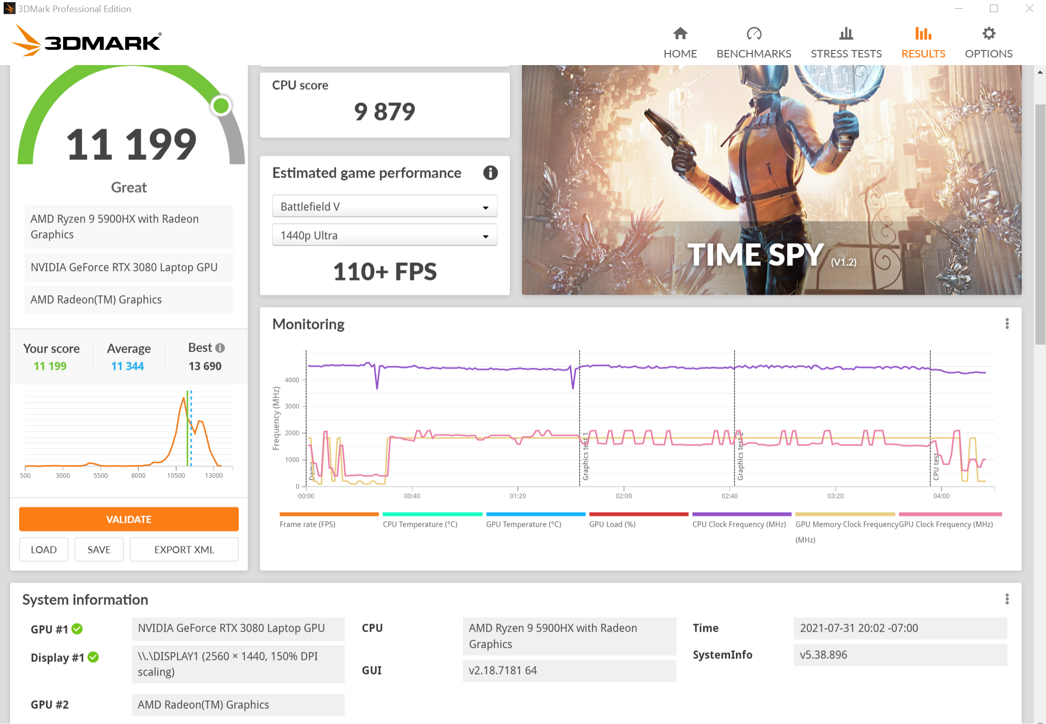Click the Results orange bars icon
The width and height of the screenshot is (1046, 724).
923,34
